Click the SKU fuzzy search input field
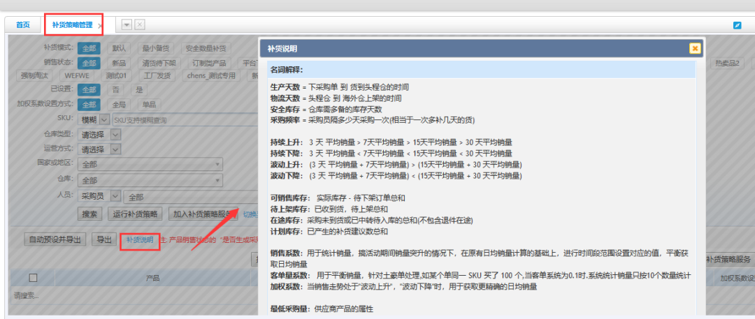This screenshot has width=755, height=319. coord(185,120)
